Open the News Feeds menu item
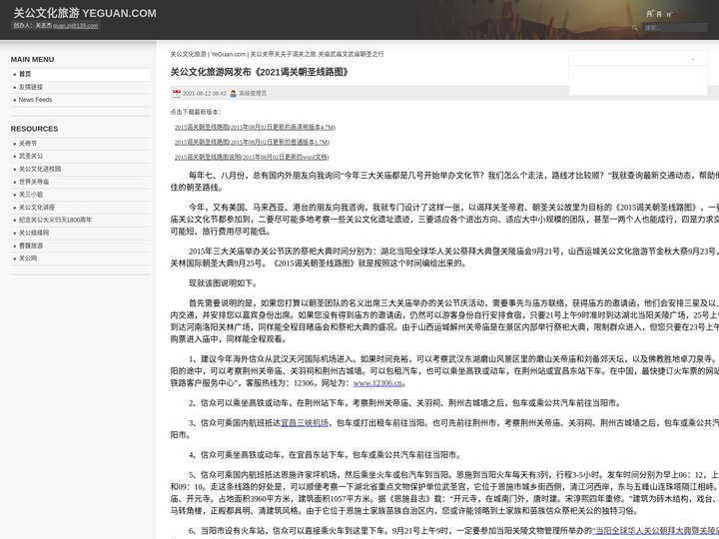 [80, 100]
